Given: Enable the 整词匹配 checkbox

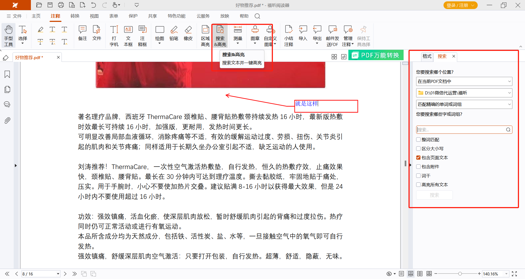Looking at the screenshot, I should coord(418,139).
